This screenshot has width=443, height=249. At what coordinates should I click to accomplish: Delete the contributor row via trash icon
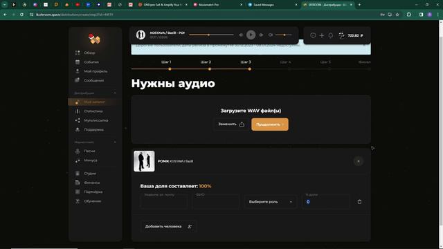click(359, 202)
